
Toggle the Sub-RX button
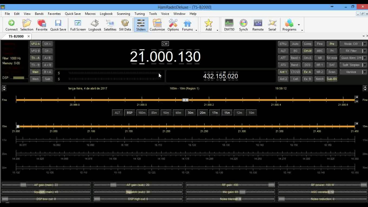pos(332,79)
